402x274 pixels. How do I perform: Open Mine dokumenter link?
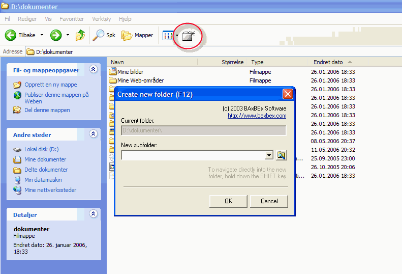point(45,159)
